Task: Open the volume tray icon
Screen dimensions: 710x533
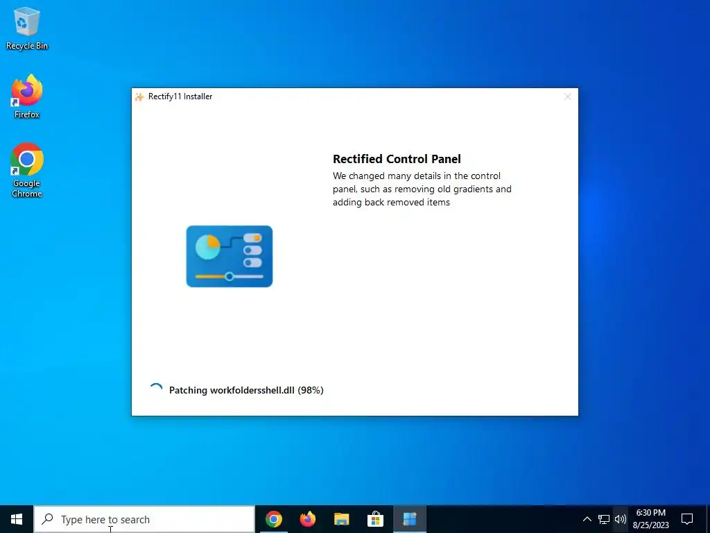Action: point(621,519)
